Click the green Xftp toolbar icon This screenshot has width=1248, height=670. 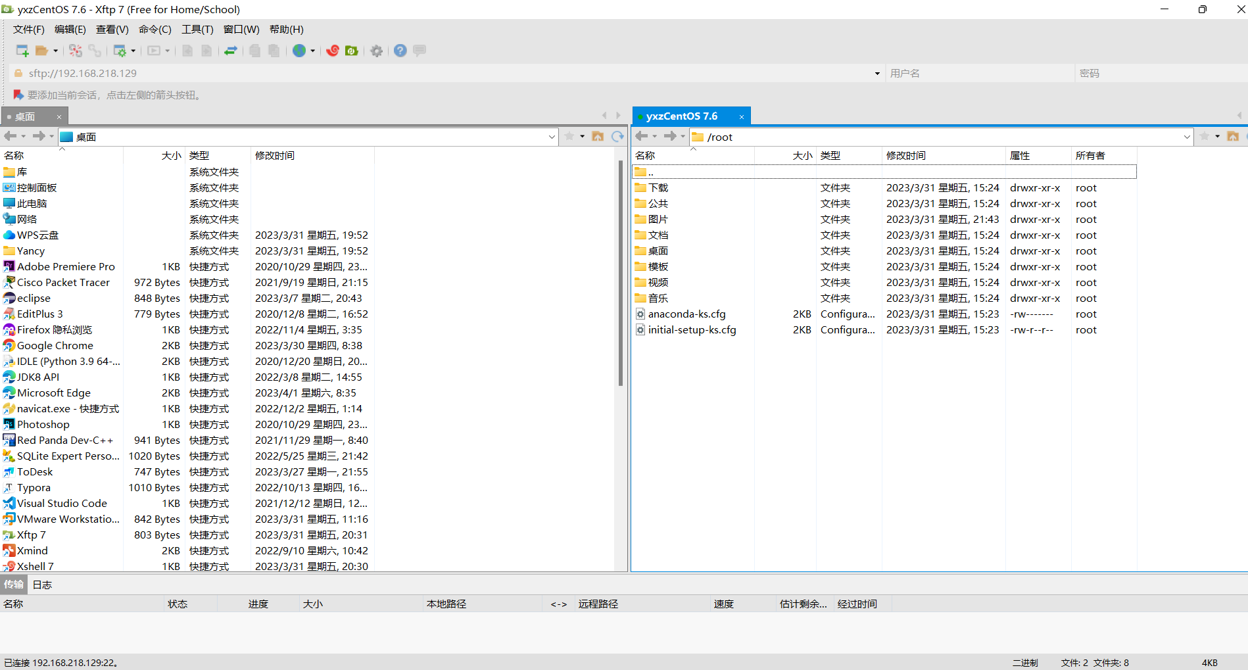tap(352, 51)
